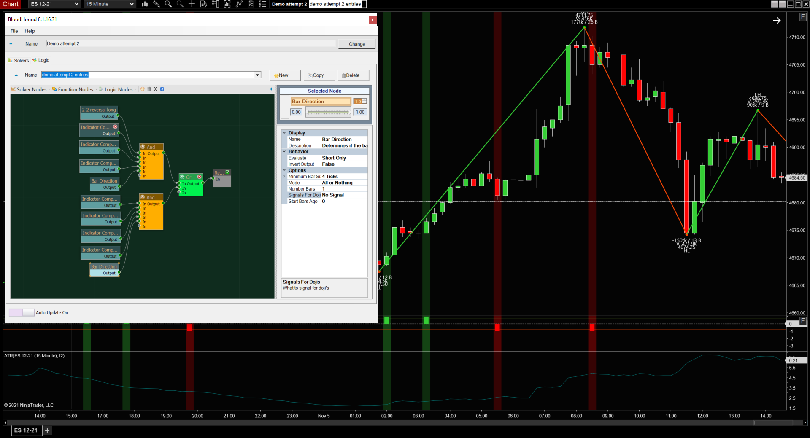
Task: Click the New button
Action: [x=285, y=75]
